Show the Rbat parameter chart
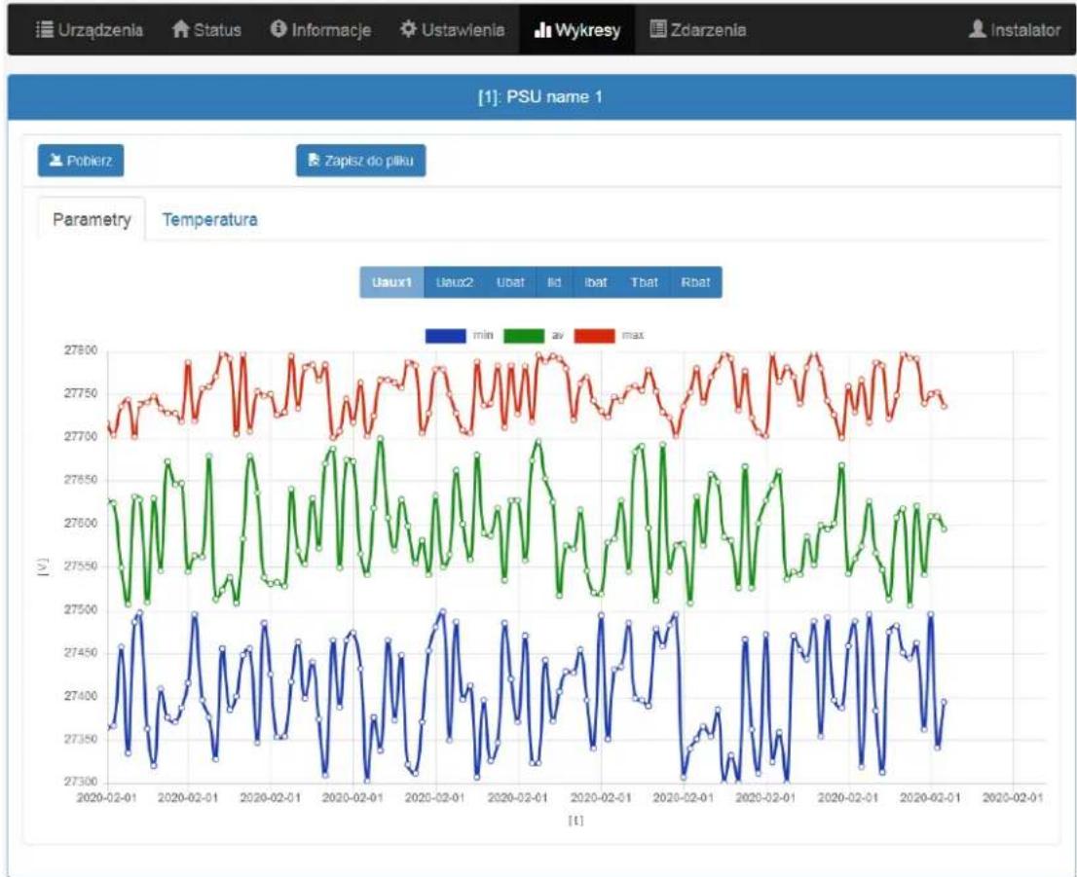The height and width of the screenshot is (877, 1077). [x=696, y=282]
